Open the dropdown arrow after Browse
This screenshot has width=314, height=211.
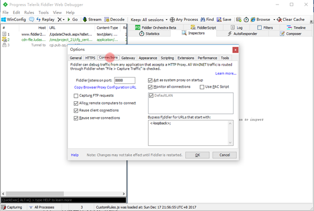click(x=274, y=20)
